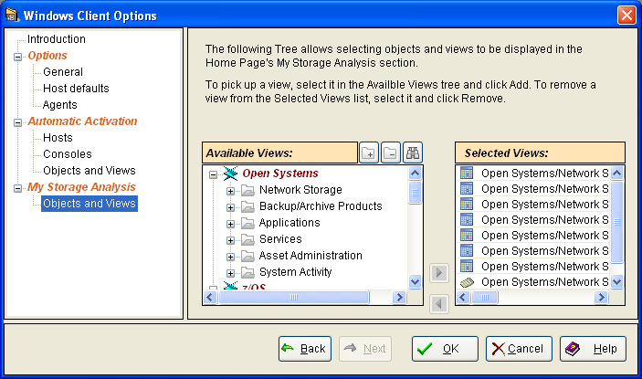Click Selected Views scroll-up arrow
Screen dimensions: 642x379
(616, 174)
